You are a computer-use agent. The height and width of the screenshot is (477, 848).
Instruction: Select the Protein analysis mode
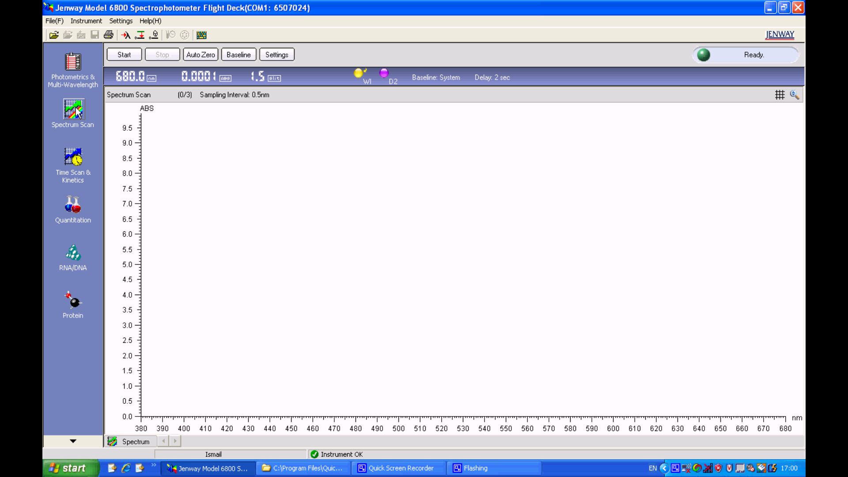73,305
